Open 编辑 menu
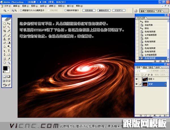170x130 pixels. coord(17,6)
